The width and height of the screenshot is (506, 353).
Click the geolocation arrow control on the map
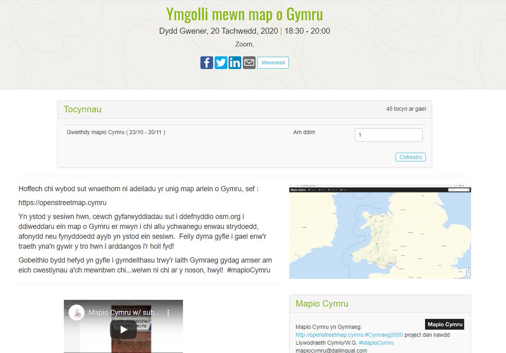click(x=468, y=268)
